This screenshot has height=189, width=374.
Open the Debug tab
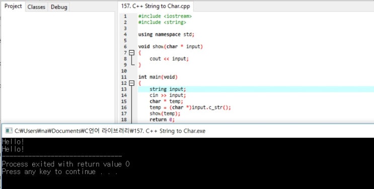tap(59, 7)
